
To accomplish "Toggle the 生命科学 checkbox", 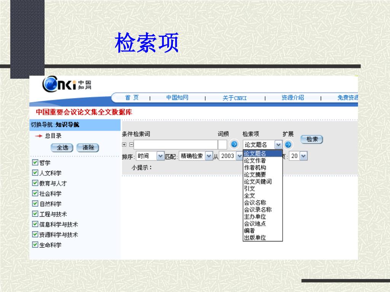I will pyautogui.click(x=35, y=244).
